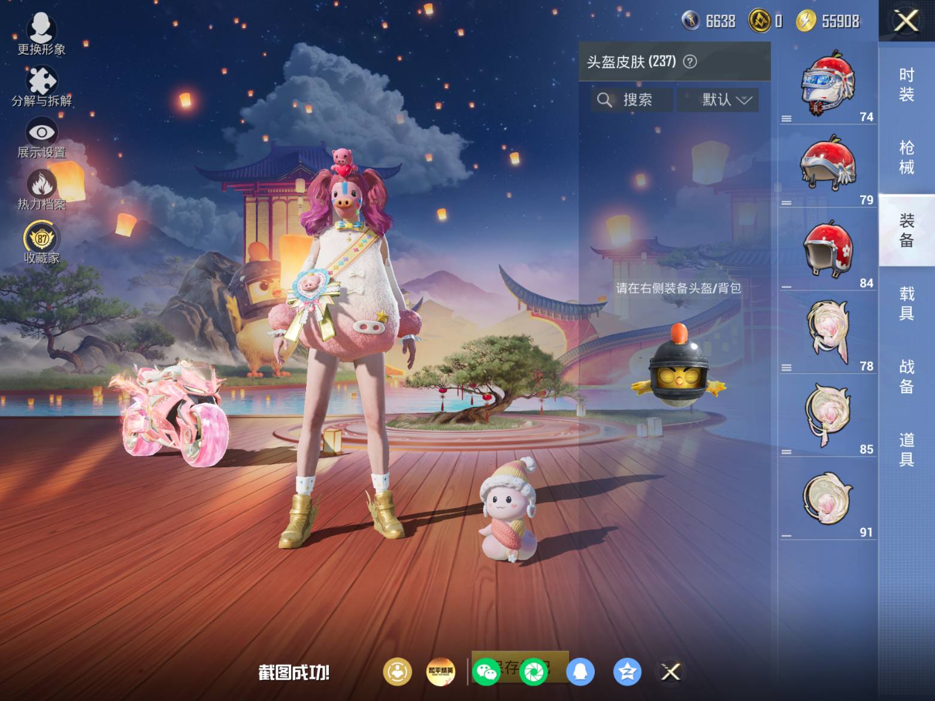
Task: Open the 更换形象 change appearance option
Action: [41, 34]
